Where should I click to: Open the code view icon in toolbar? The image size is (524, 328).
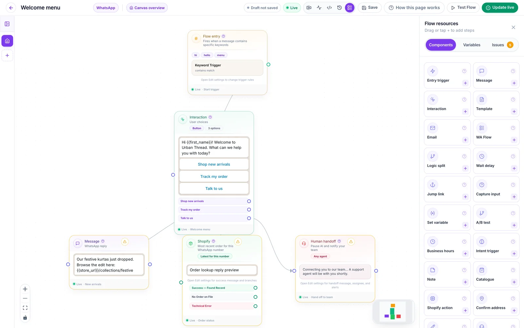pos(329,8)
